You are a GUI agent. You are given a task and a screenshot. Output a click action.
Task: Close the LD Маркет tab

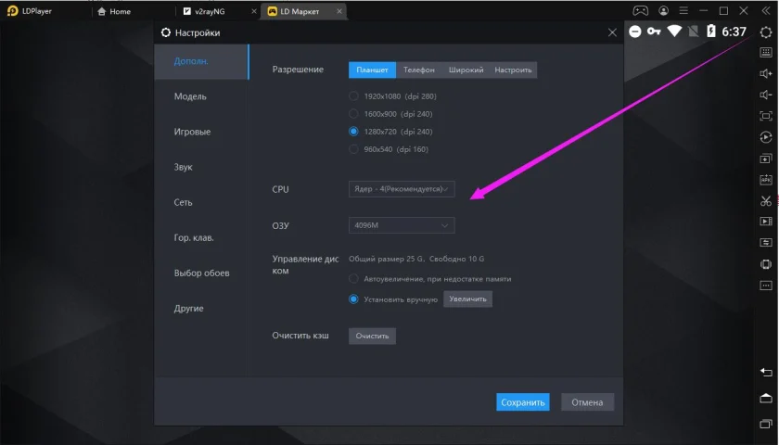339,11
